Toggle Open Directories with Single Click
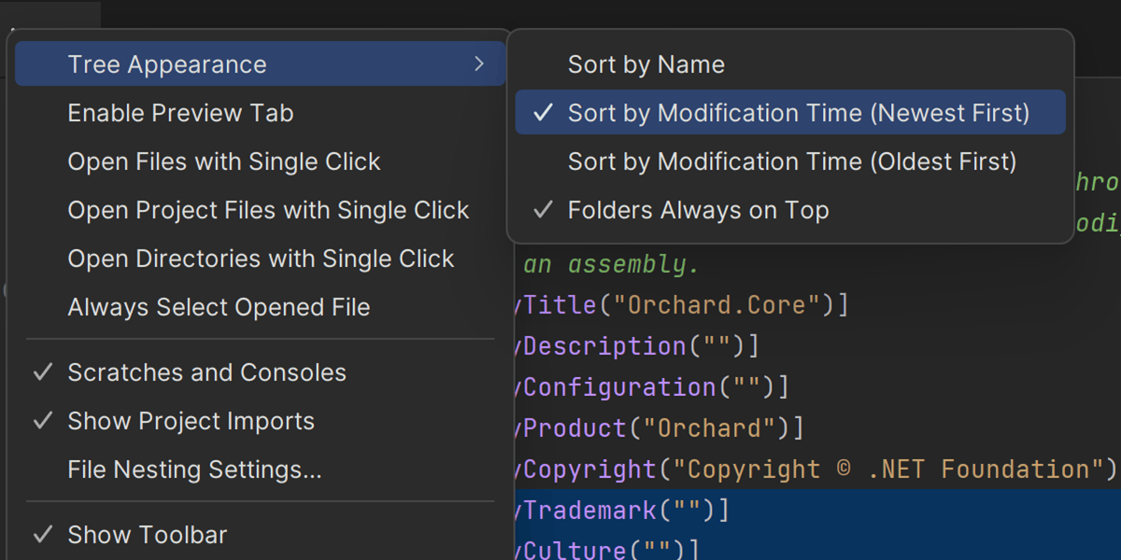 [x=261, y=259]
